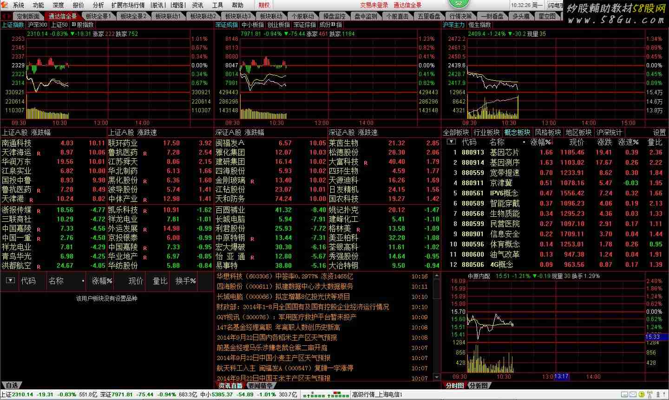Select the 风格板块 tab
Viewport: 669px width, 400px height.
[548, 132]
